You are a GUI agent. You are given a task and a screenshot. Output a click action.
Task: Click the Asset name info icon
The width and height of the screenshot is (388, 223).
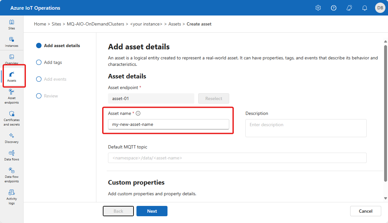click(138, 113)
